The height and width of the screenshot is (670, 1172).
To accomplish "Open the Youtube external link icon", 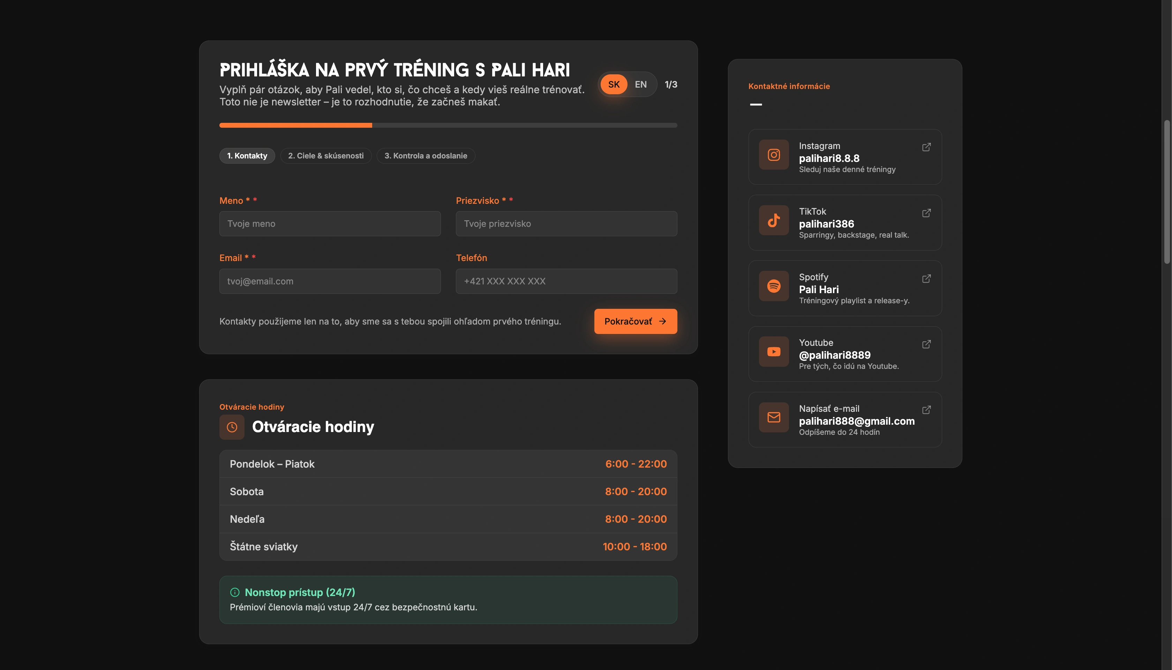I will (x=926, y=344).
